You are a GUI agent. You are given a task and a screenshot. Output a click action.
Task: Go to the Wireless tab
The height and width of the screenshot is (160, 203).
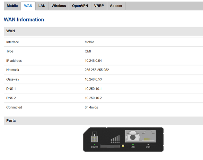click(x=58, y=6)
